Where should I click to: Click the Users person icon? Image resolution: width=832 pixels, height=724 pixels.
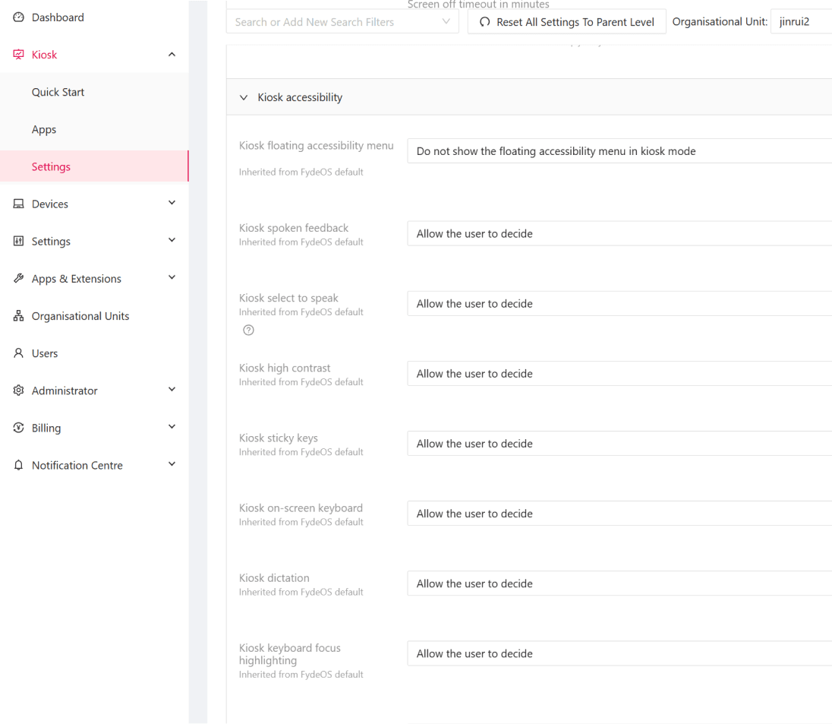pos(19,353)
